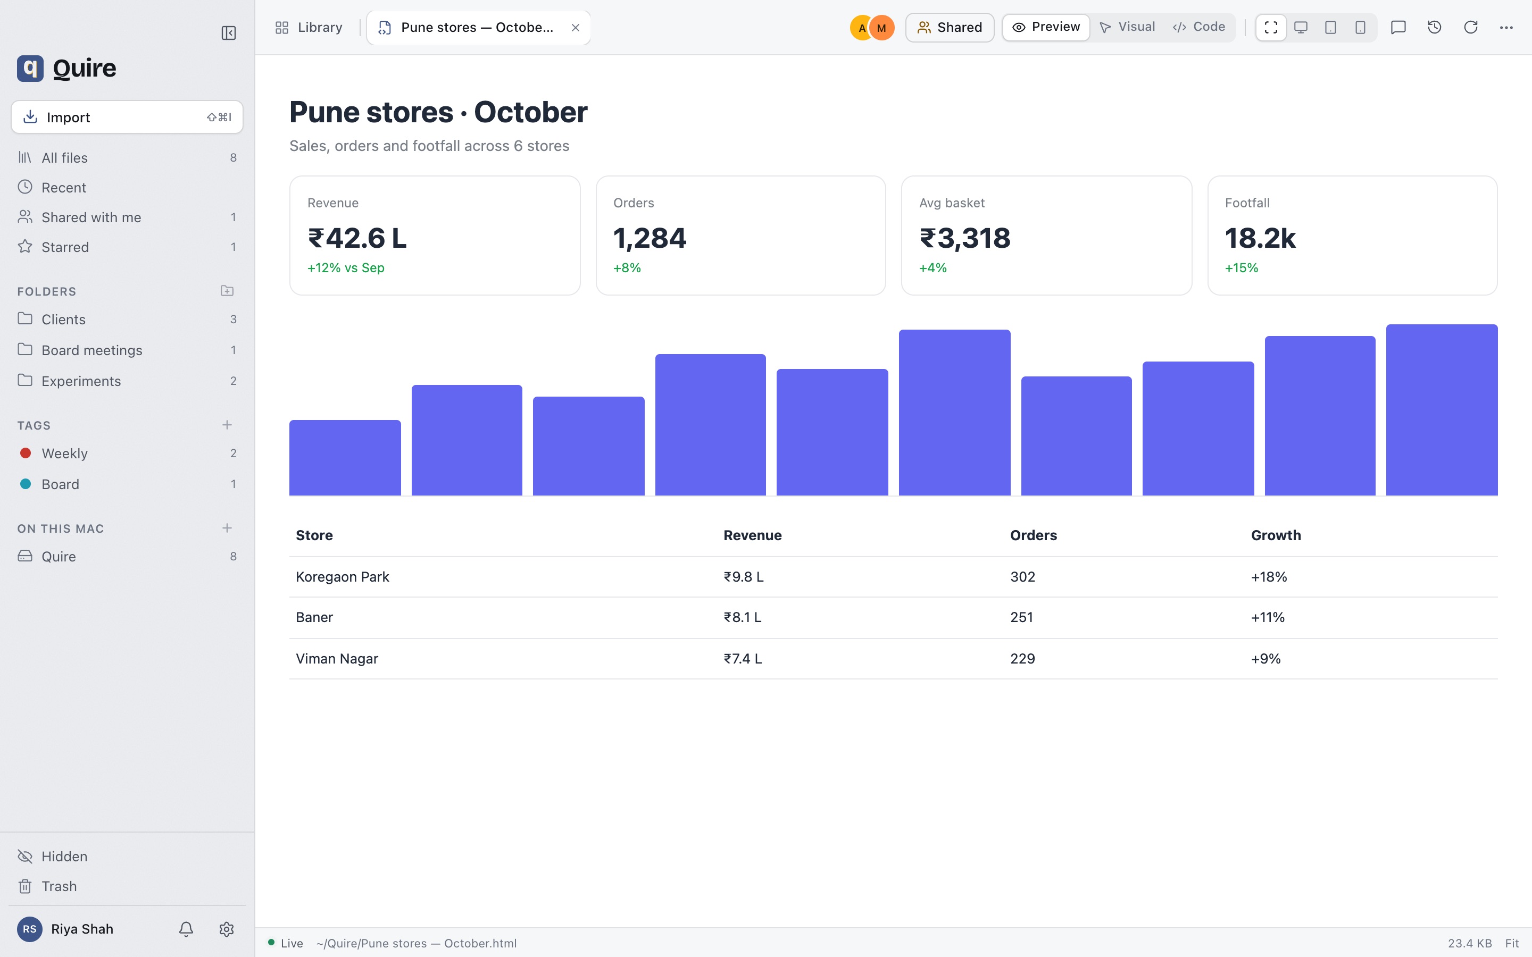
Task: Select the fit-to-screen viewport icon
Action: [1270, 27]
